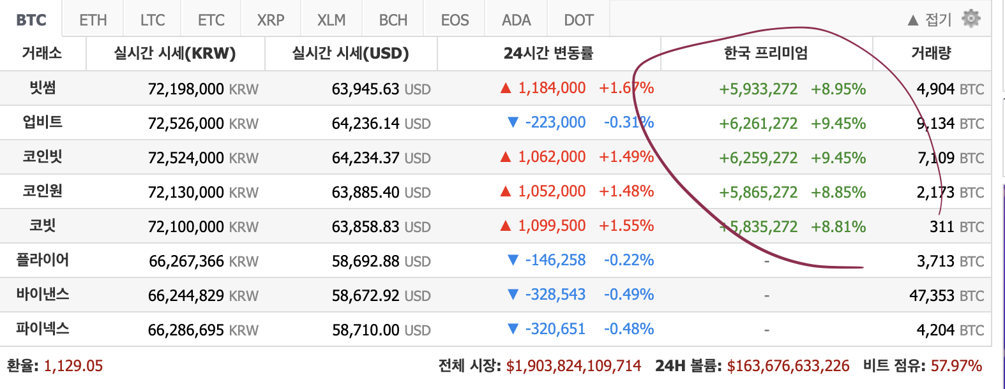Switch to the ETH tab
The width and height of the screenshot is (1005, 389).
92,18
